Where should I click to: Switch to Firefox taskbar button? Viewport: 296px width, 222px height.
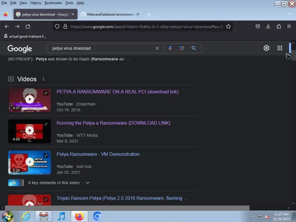79,216
